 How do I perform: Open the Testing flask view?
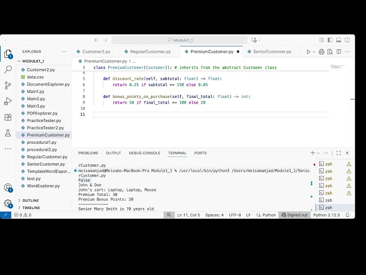point(8,133)
